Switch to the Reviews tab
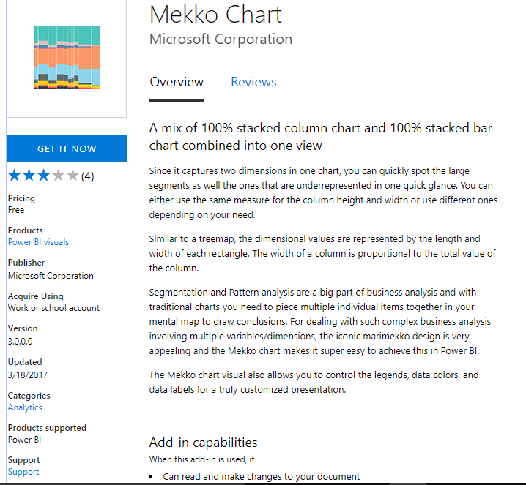 (x=253, y=82)
